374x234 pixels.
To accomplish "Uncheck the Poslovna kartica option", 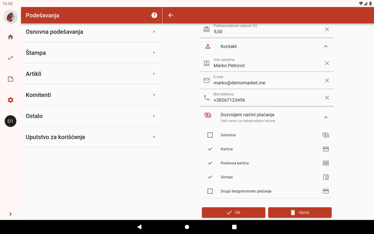I will (x=210, y=163).
